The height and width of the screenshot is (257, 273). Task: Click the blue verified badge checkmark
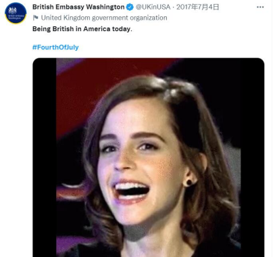130,7
